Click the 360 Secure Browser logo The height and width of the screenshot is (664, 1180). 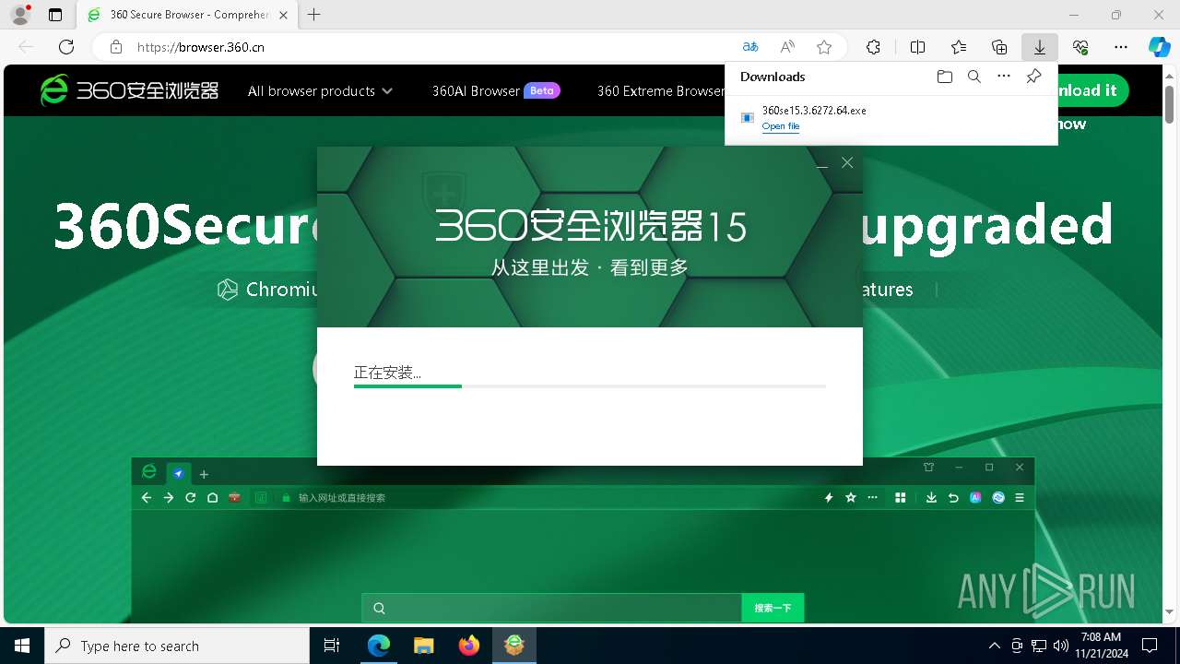129,90
